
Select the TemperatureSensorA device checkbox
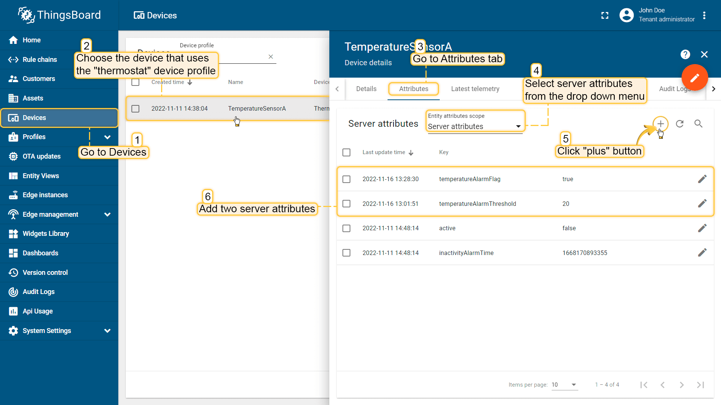(x=136, y=109)
